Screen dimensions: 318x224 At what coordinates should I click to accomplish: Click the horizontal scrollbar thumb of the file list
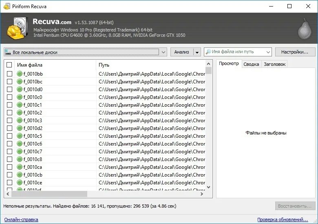pyautogui.click(x=49, y=194)
